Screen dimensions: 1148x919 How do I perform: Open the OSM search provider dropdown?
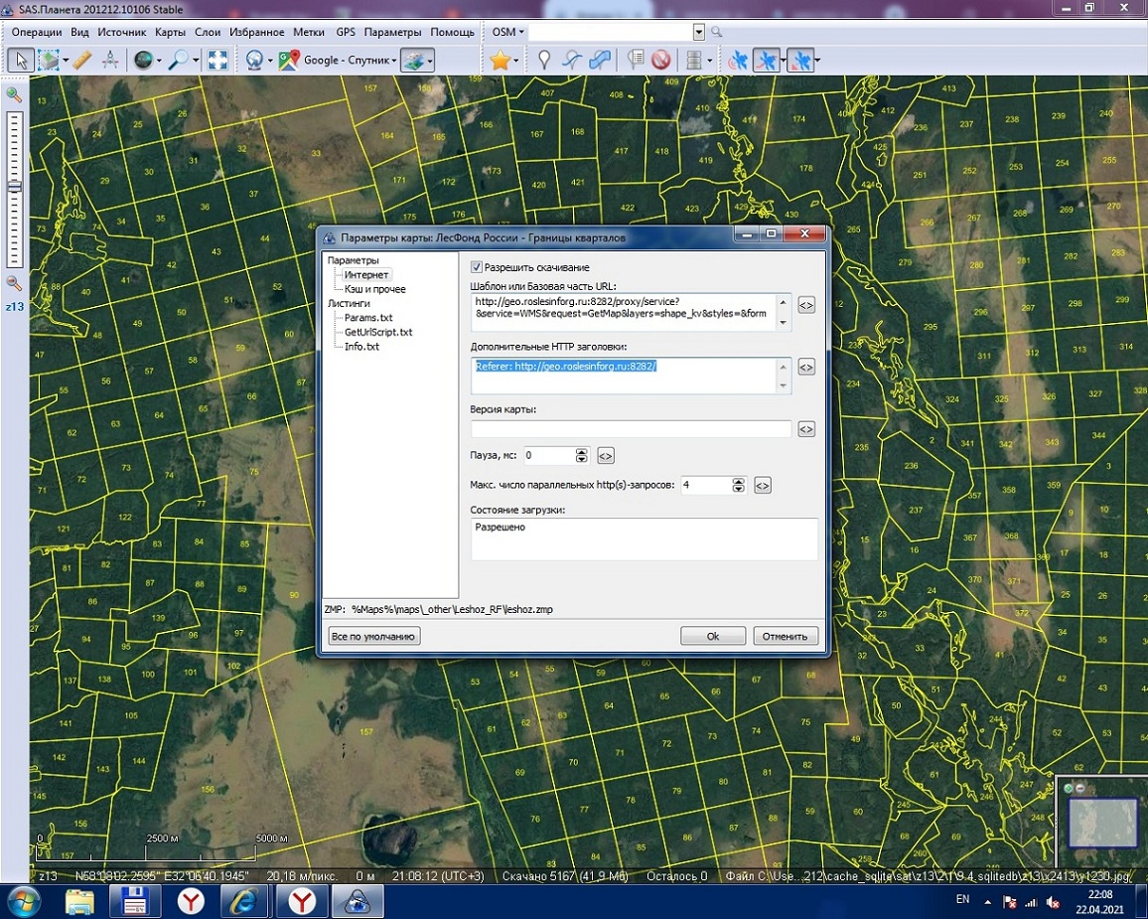(509, 32)
